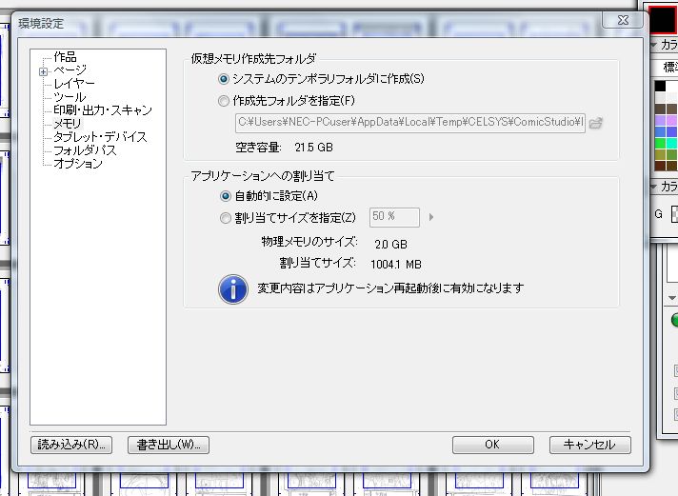Select 割り当てサイズを指定 radio button
Image resolution: width=678 pixels, height=496 pixels.
click(x=225, y=217)
